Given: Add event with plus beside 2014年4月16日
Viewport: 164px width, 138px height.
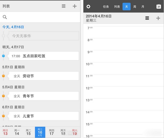Looking at the screenshot, I should click(158, 18).
